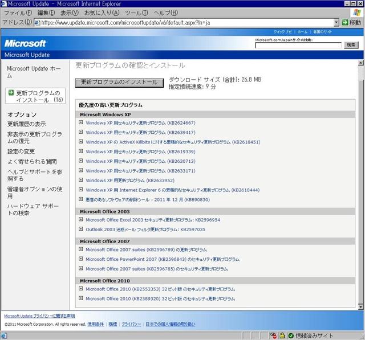Expand the Outlook 2003 KB2597035 entry

[81, 229]
